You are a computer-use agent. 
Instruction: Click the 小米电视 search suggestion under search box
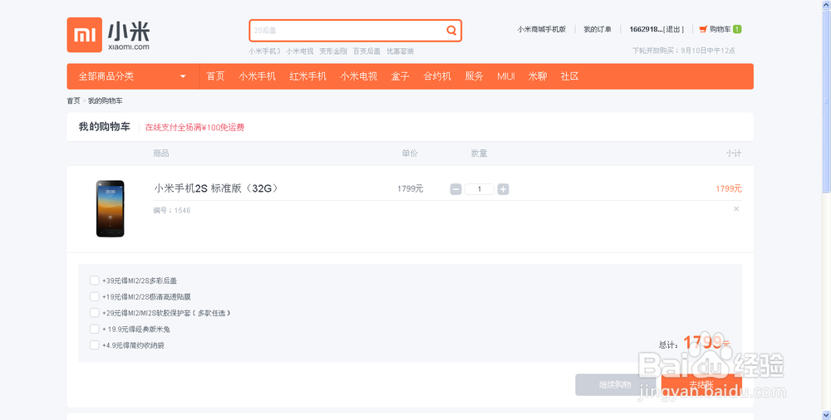pyautogui.click(x=300, y=51)
